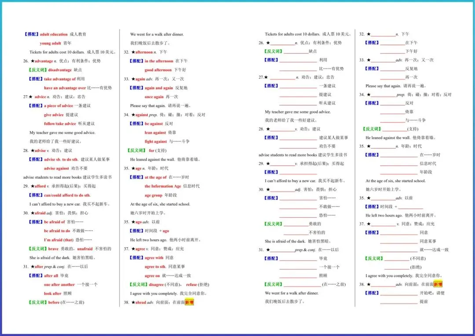Click the phrase "be afraid of"
475x336 pixels.
pos(55,222)
